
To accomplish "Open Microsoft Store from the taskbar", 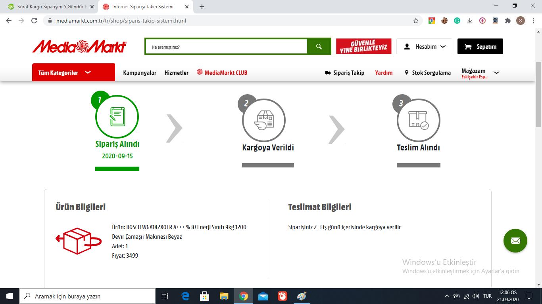I will click(205, 296).
